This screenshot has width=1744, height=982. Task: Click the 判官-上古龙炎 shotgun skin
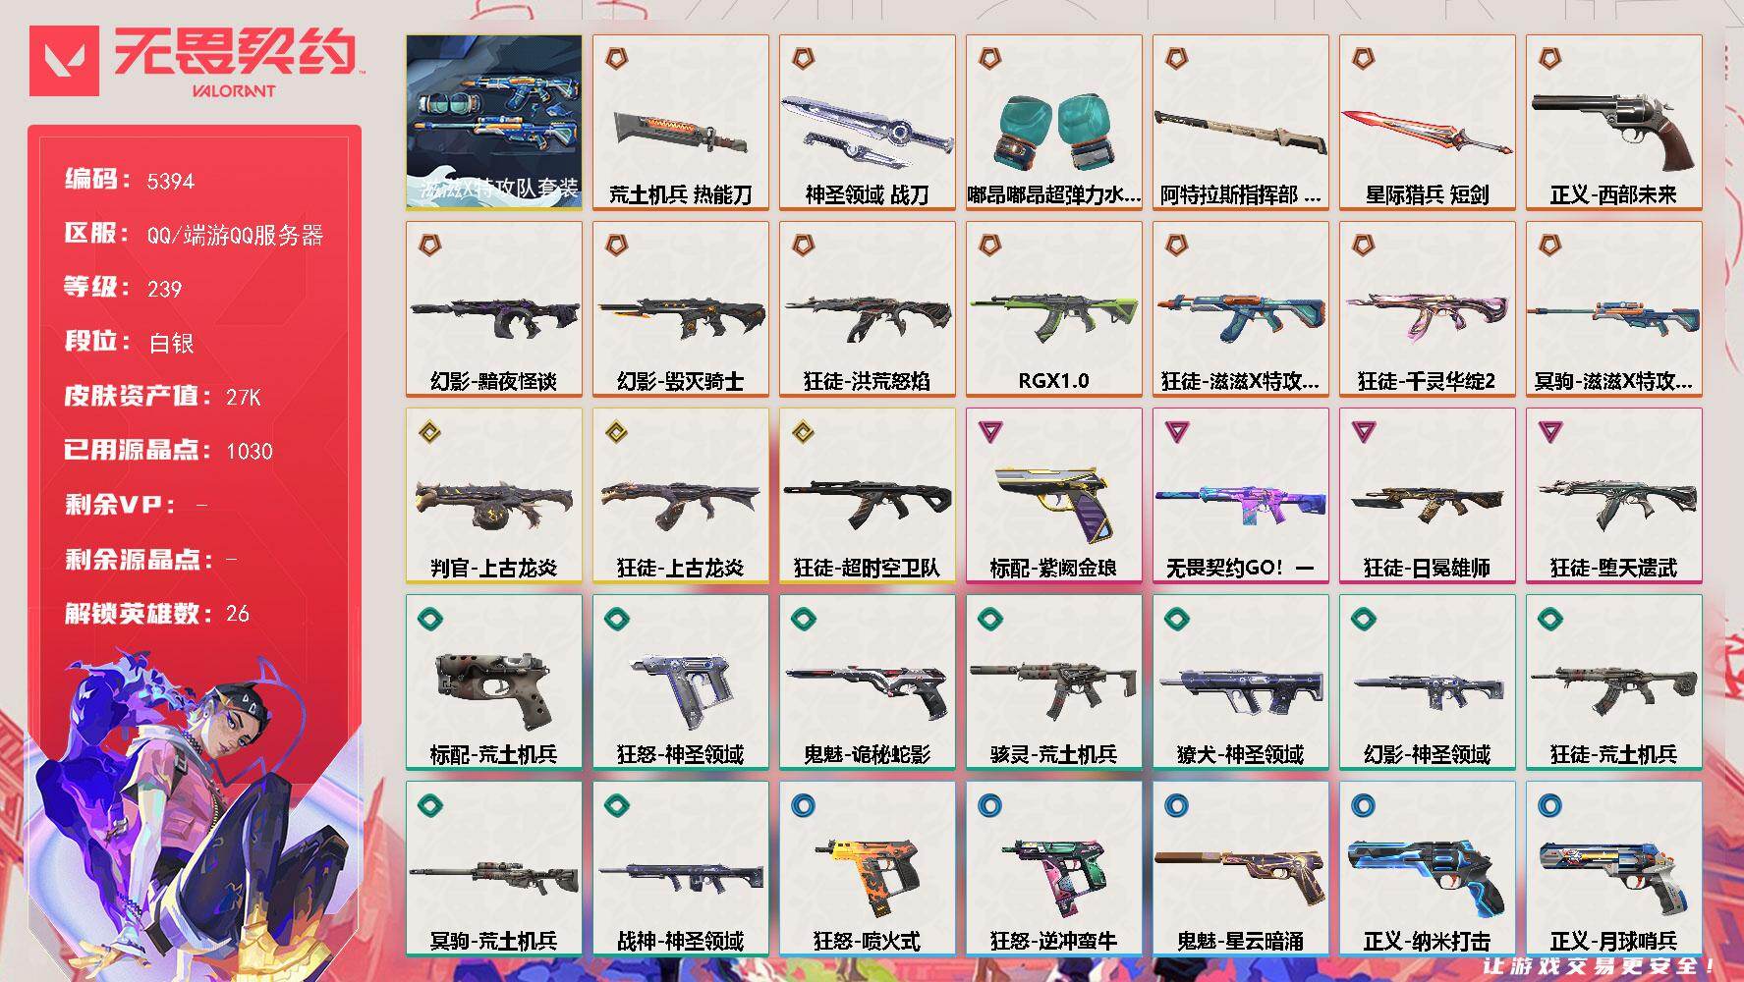(494, 496)
